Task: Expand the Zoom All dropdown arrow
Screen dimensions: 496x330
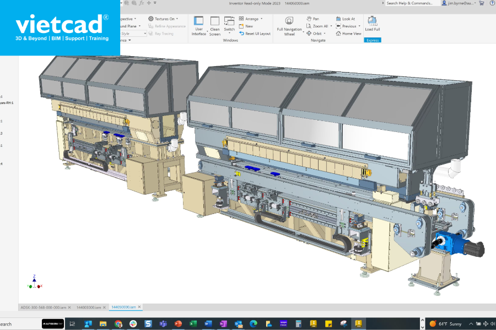Action: (331, 26)
